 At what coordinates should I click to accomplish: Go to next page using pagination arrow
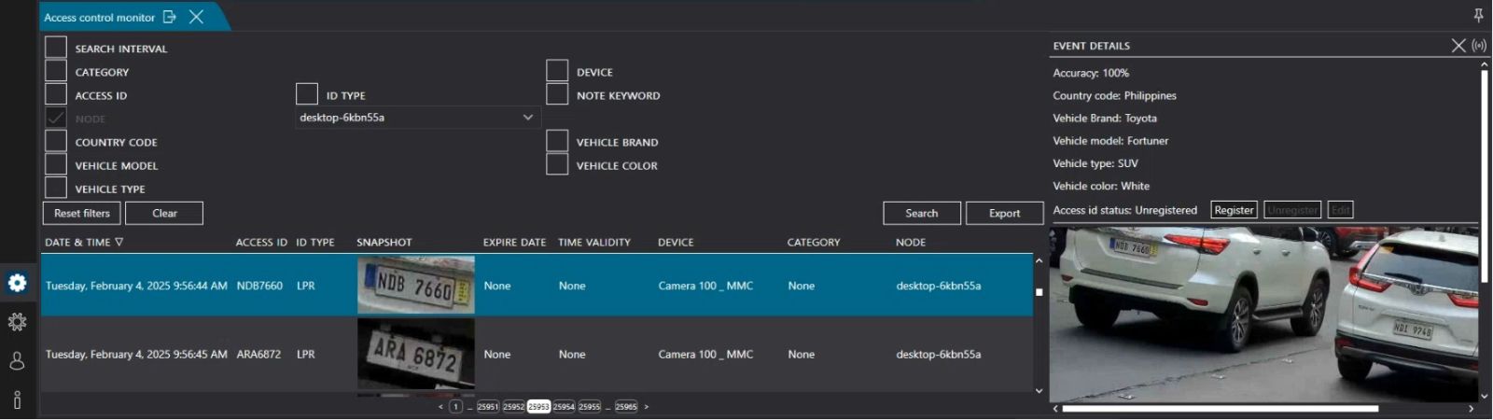click(646, 407)
